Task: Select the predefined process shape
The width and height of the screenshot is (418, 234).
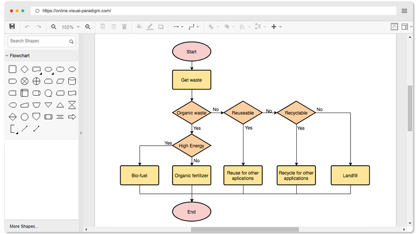Action: pyautogui.click(x=48, y=117)
